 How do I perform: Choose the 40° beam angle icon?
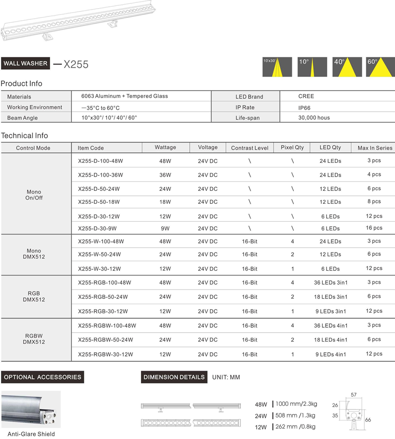pyautogui.click(x=347, y=67)
